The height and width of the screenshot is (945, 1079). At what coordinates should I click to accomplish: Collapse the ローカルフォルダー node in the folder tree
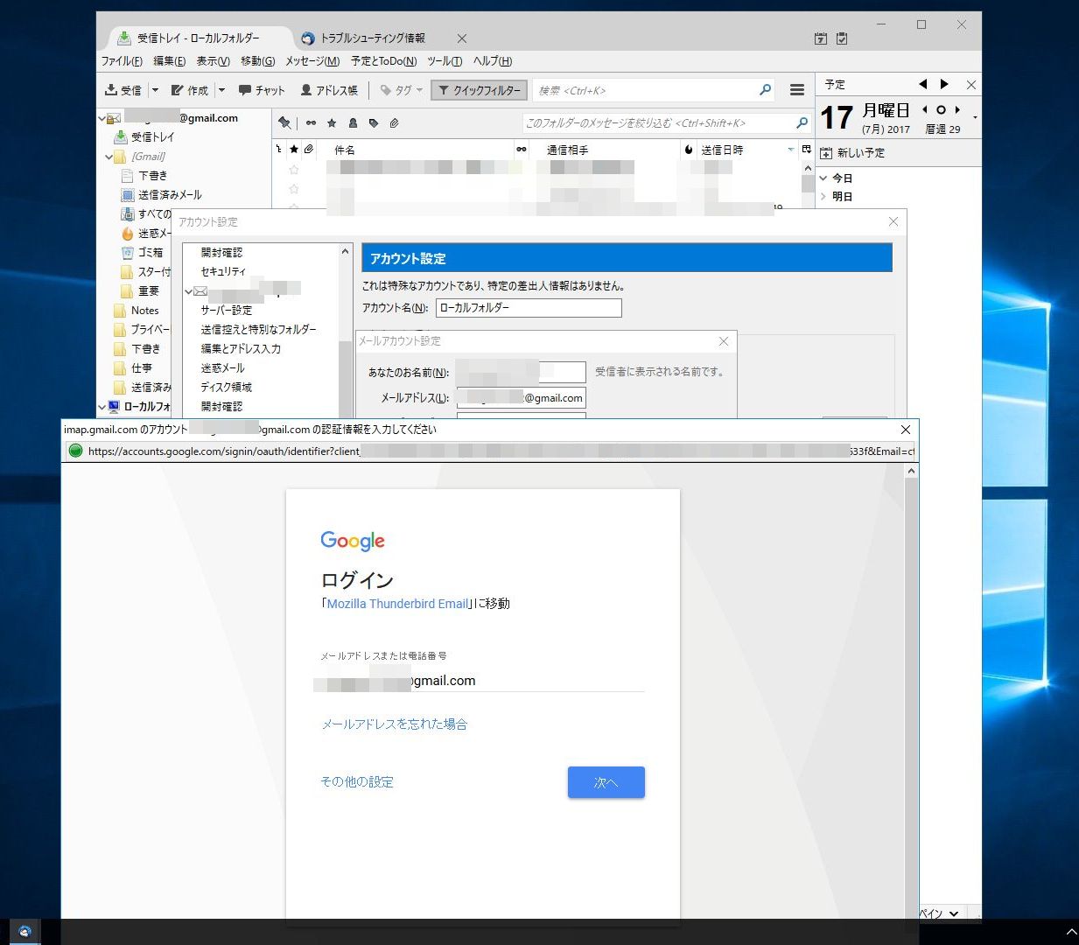(x=102, y=407)
